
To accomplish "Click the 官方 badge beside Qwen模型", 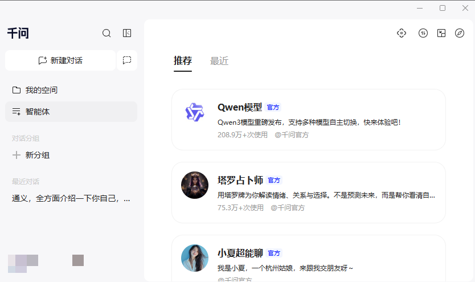I will 273,107.
